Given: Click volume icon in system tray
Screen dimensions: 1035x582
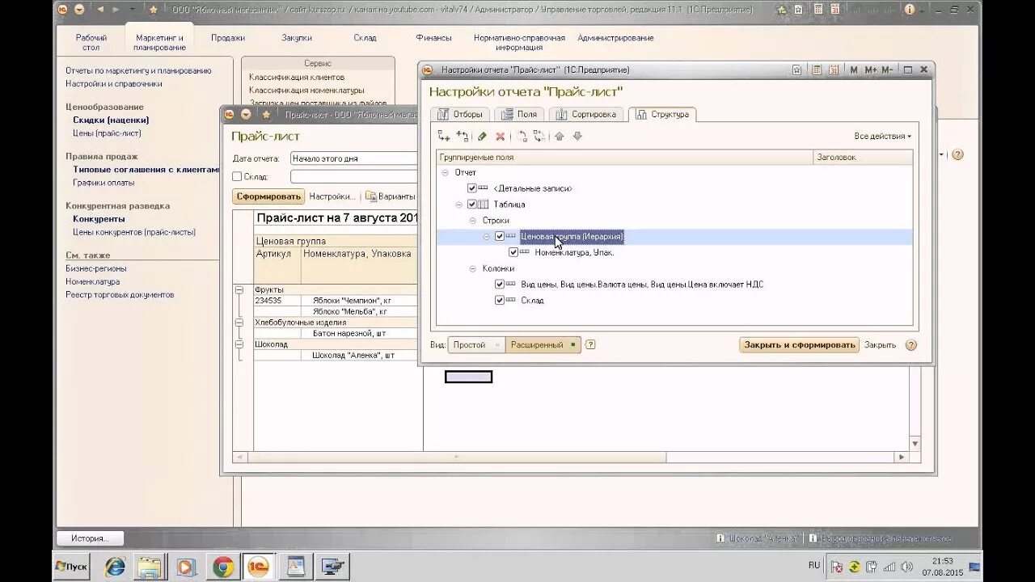Looking at the screenshot, I should [x=906, y=567].
